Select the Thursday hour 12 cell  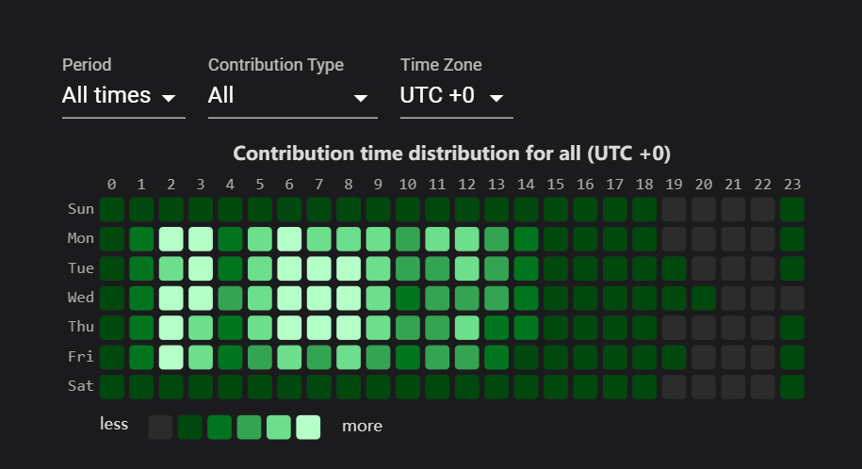point(467,328)
